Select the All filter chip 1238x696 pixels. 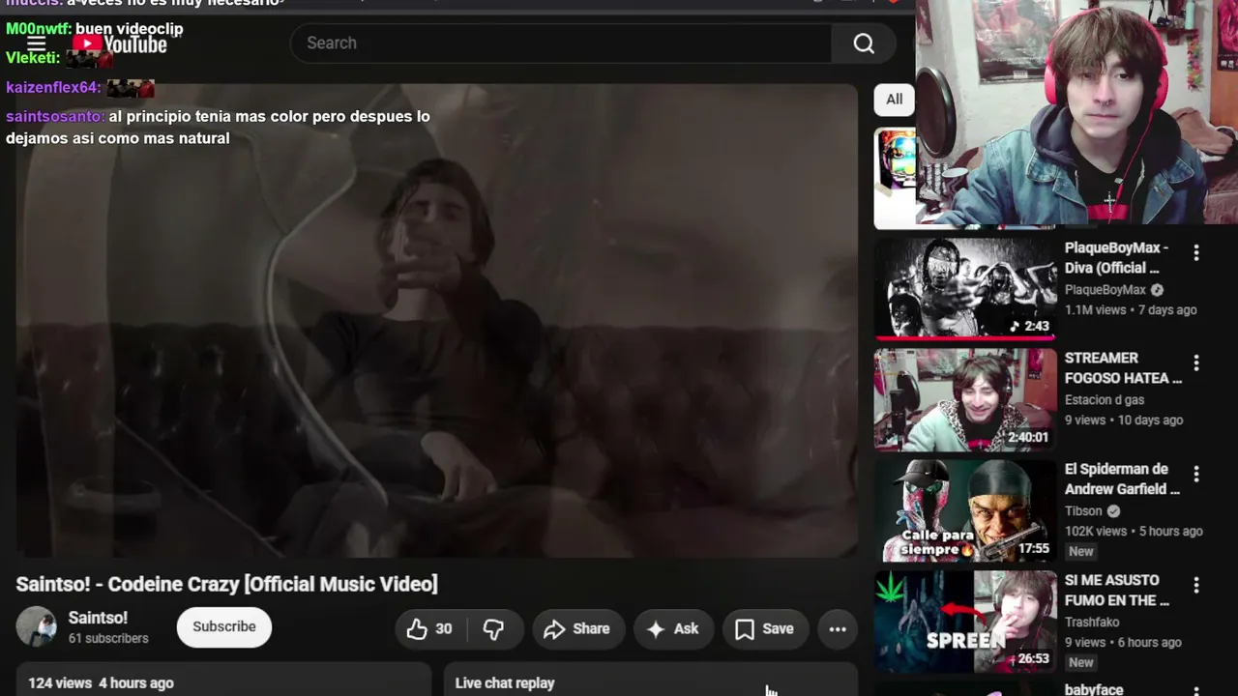click(894, 100)
